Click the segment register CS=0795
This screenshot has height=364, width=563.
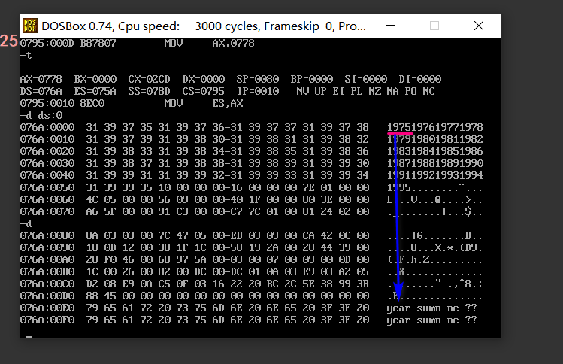203,91
